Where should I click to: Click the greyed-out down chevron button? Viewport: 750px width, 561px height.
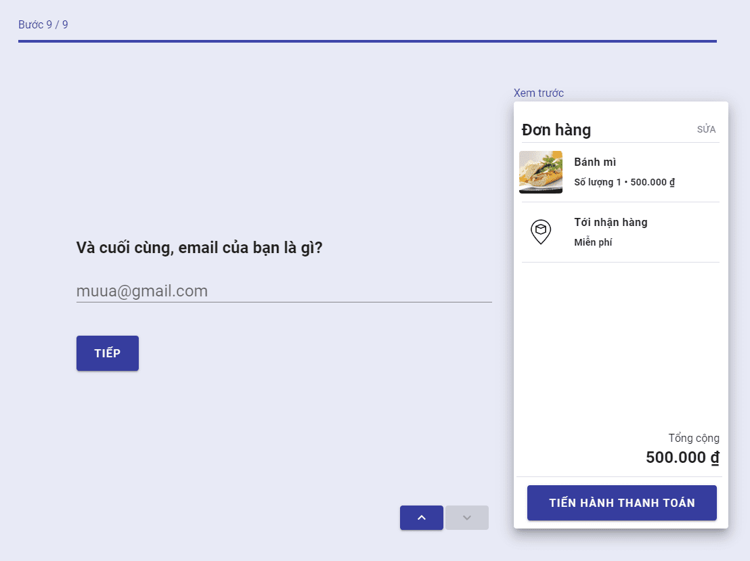tap(466, 518)
